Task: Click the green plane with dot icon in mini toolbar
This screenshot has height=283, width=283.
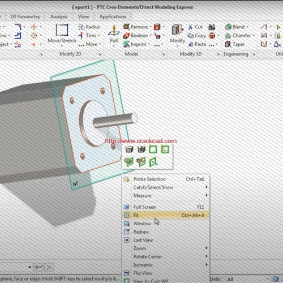Action: click(x=153, y=162)
